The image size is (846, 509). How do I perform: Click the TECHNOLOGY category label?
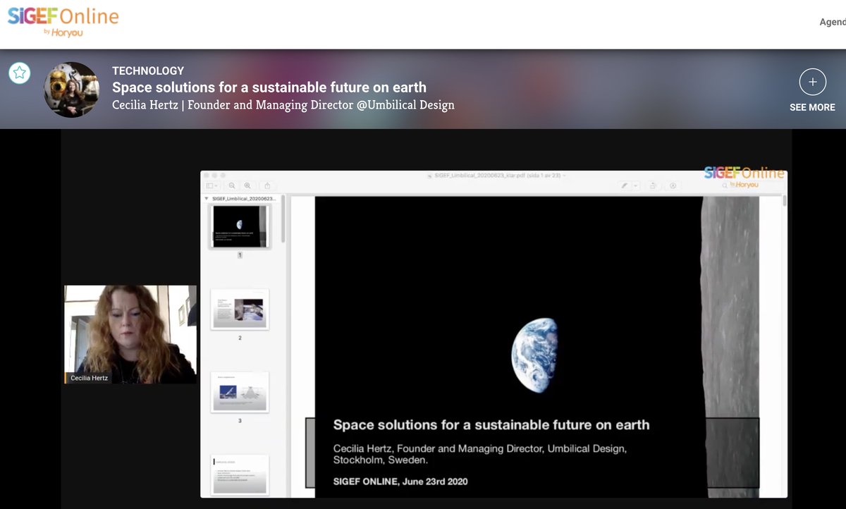coord(148,70)
